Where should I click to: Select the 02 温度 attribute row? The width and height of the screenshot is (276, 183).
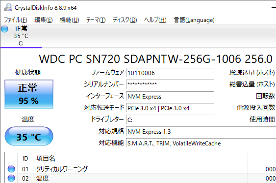140,178
